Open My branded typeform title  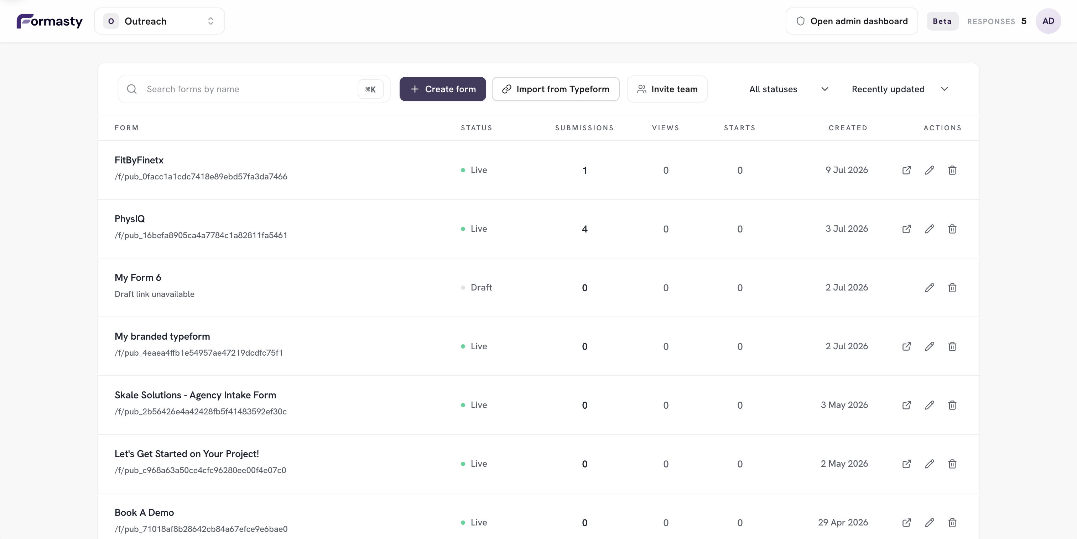tap(162, 336)
